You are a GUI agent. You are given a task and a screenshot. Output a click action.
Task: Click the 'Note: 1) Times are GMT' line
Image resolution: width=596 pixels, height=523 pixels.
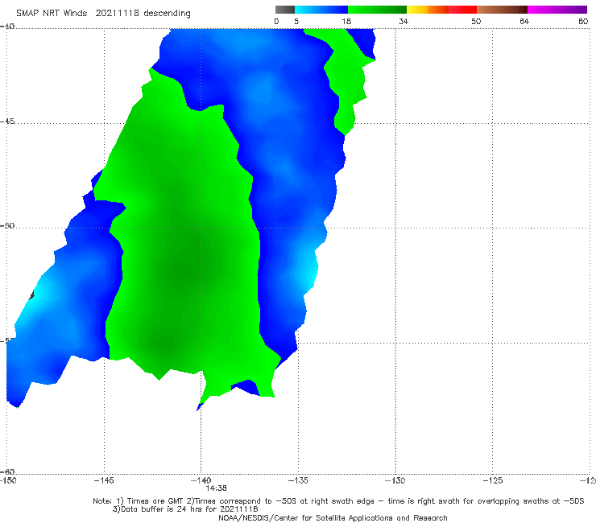click(338, 501)
